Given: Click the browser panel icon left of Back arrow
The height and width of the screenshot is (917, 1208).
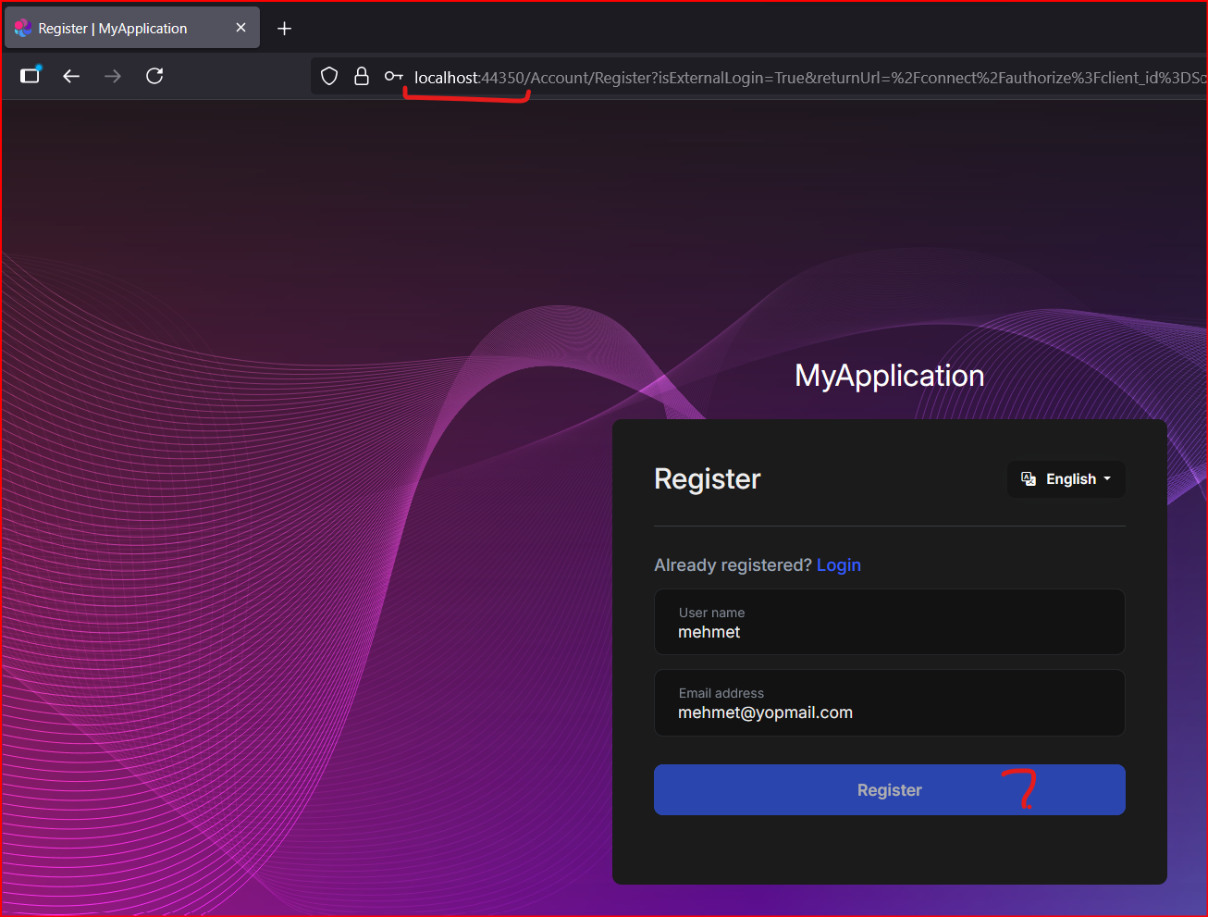Looking at the screenshot, I should [31, 76].
